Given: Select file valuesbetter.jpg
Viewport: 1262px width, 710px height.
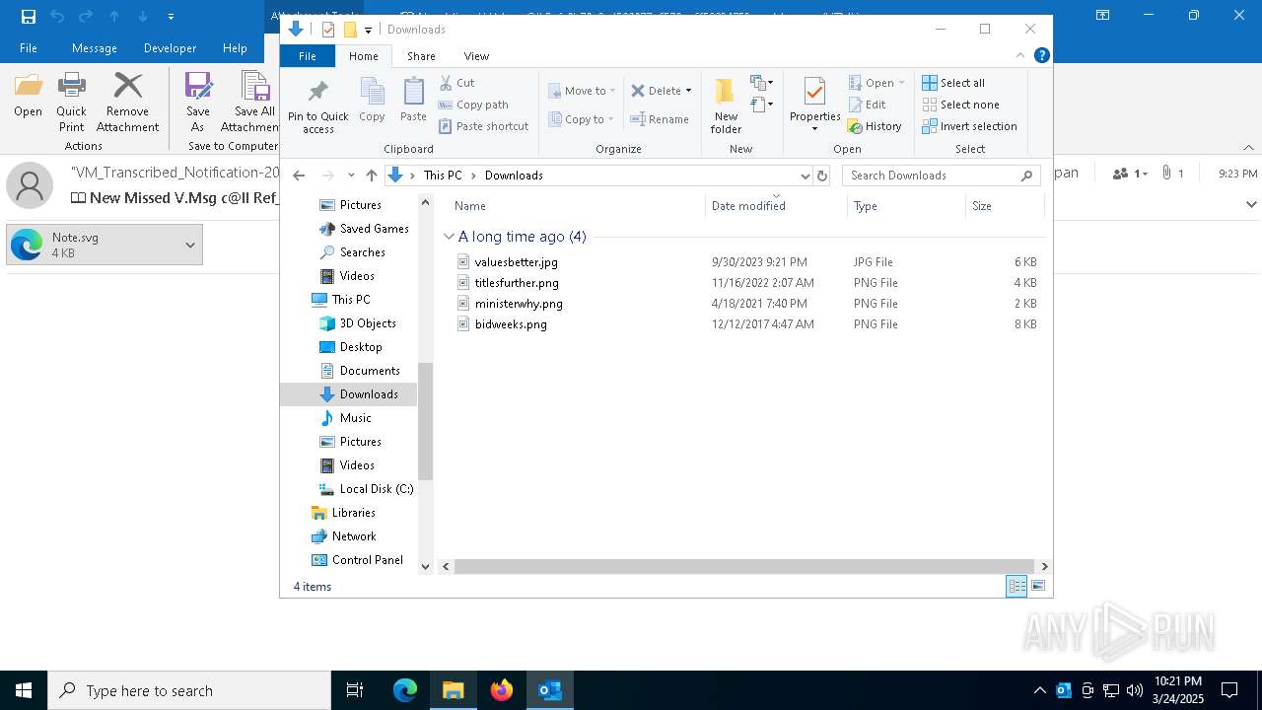Looking at the screenshot, I should coord(516,262).
